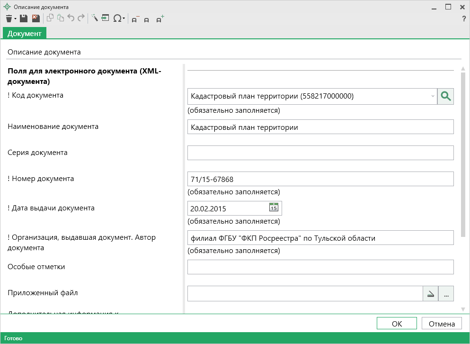Viewport: 470px width, 344px height.
Task: Click the browse ellipsis button for attached file
Action: [446, 294]
